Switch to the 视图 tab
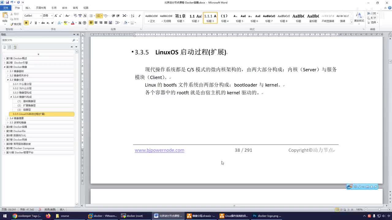The height and width of the screenshot is (220, 392). (86, 8)
